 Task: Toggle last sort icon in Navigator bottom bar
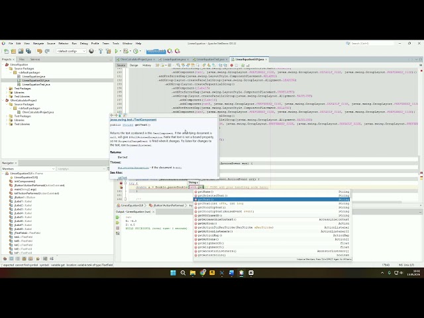(x=52, y=259)
